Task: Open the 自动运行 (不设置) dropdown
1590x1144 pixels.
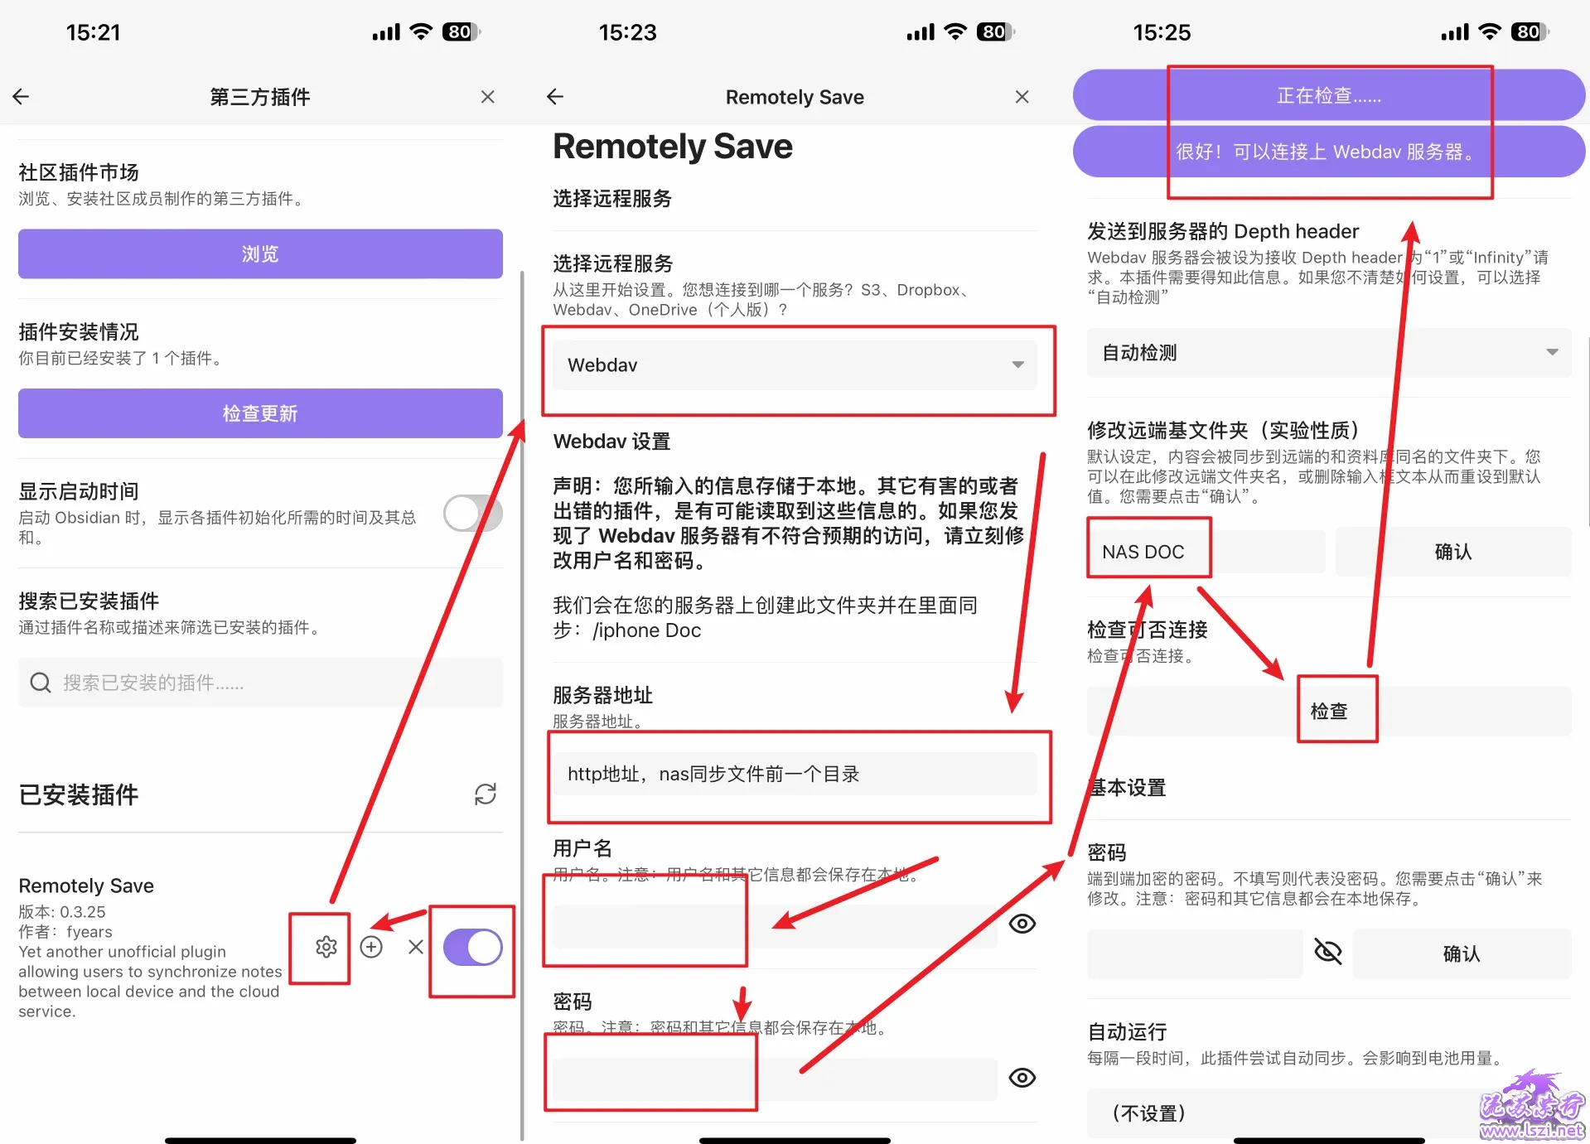Action: tap(1329, 1113)
